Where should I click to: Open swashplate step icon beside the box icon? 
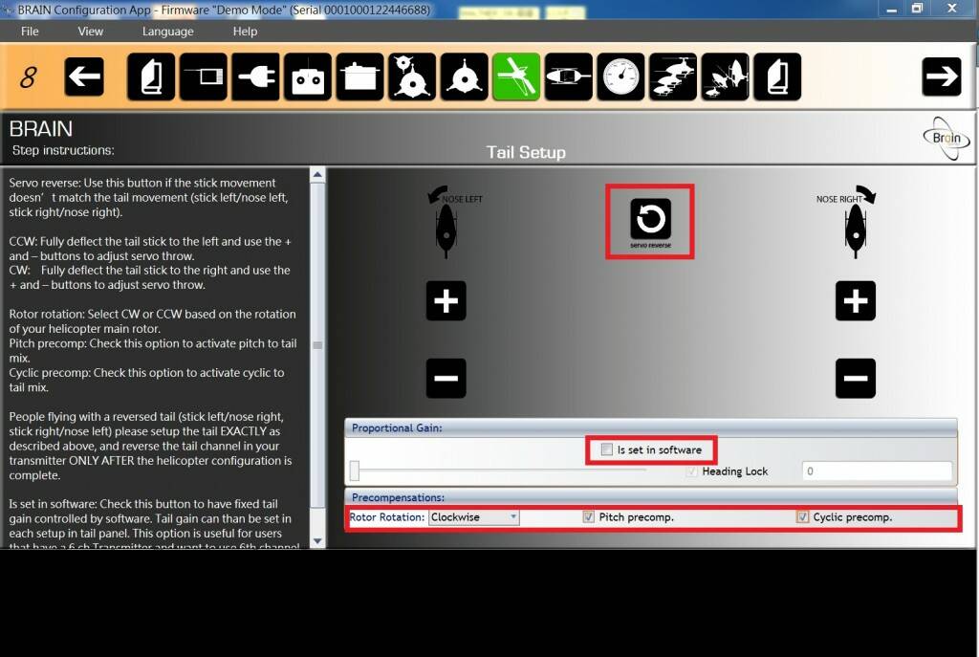(x=412, y=77)
